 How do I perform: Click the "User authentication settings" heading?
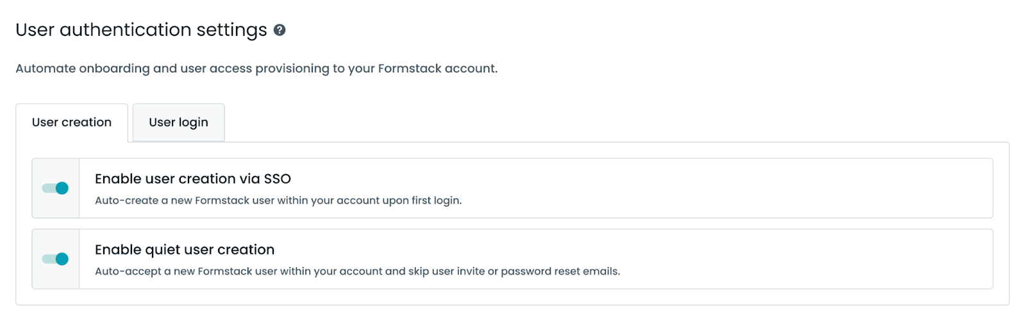coord(141,30)
